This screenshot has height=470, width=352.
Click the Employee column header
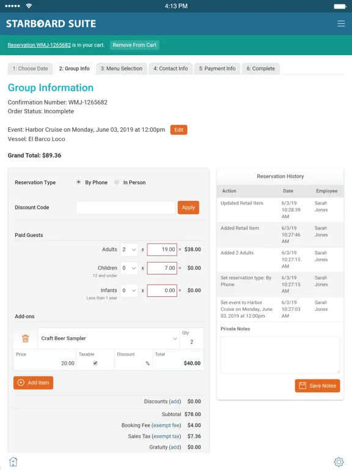pyautogui.click(x=326, y=191)
